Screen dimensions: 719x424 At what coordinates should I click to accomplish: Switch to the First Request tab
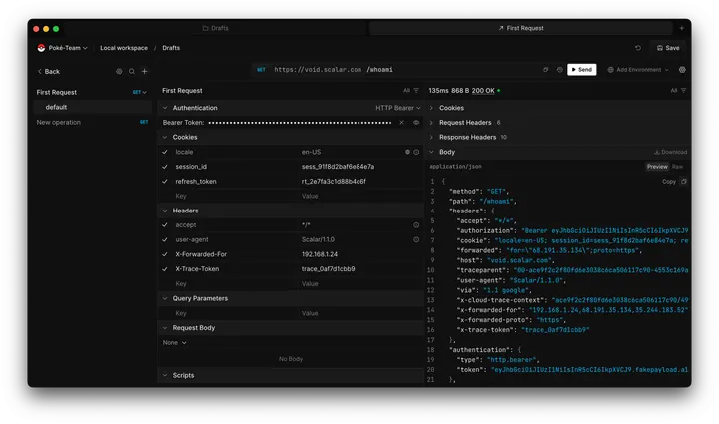tap(521, 28)
